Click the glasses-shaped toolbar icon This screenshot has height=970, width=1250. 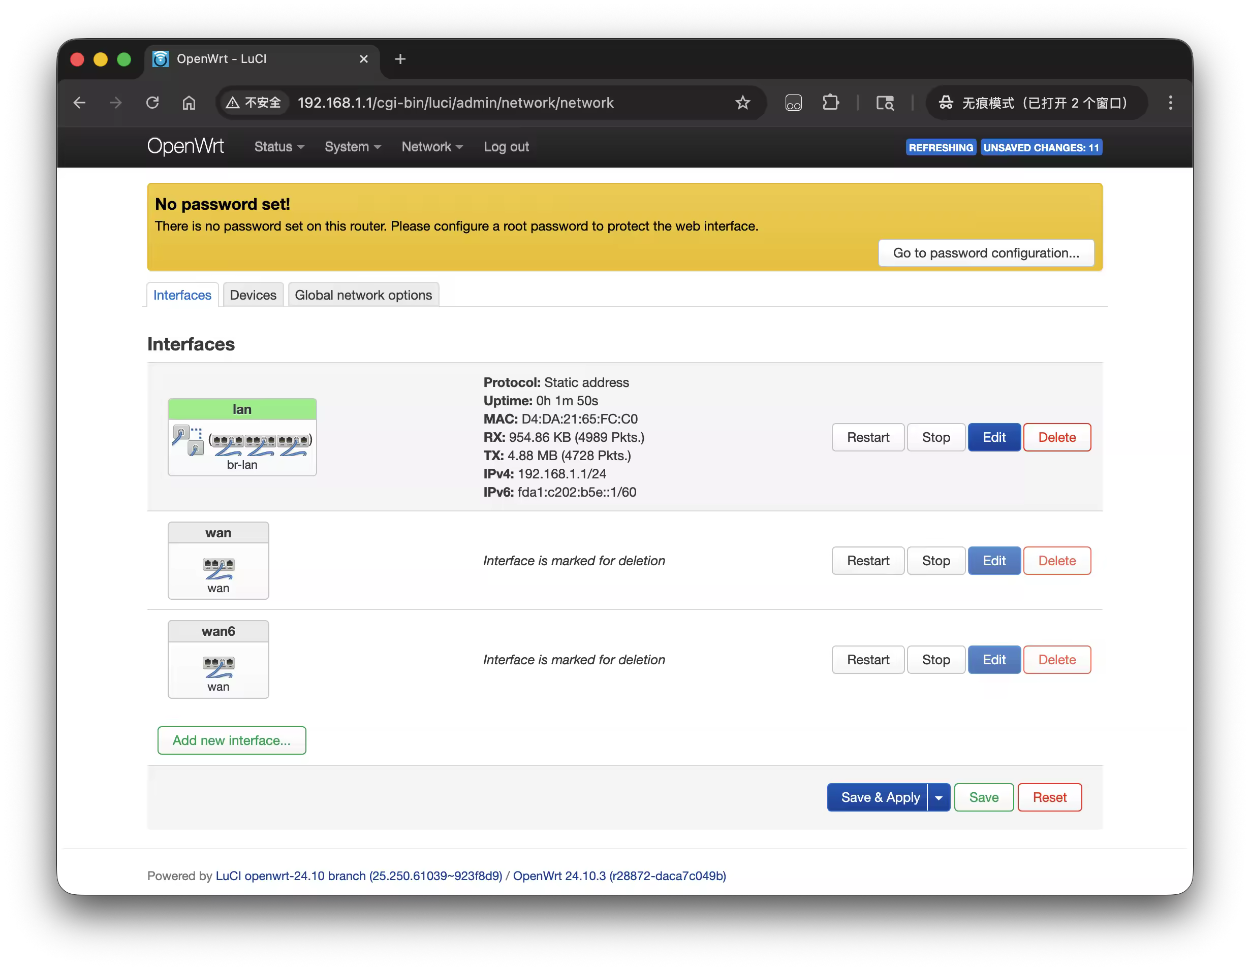[x=793, y=103]
